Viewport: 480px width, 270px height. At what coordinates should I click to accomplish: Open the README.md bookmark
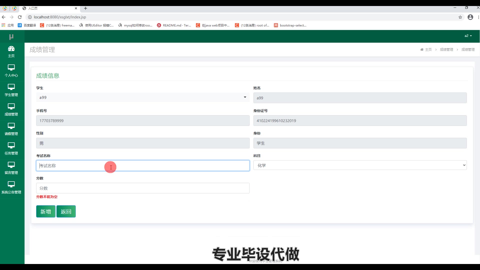pos(174,25)
